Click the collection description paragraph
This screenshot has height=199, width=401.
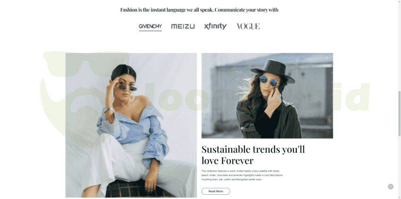tap(242, 175)
